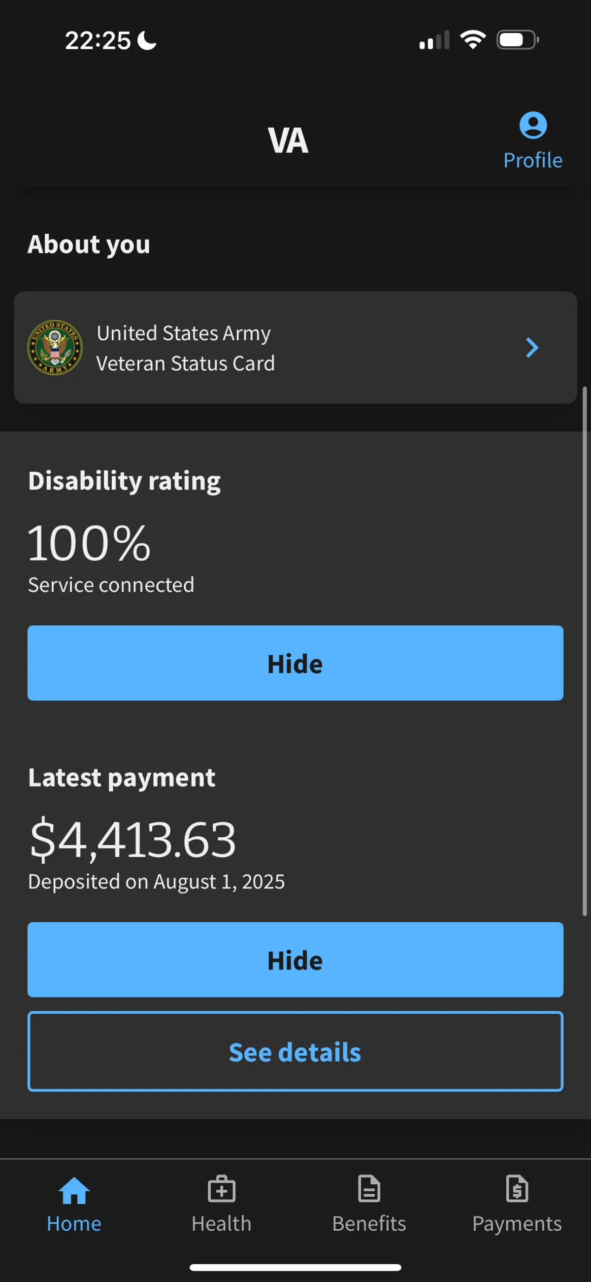
Task: Tap the battery indicator icon
Action: coord(518,40)
